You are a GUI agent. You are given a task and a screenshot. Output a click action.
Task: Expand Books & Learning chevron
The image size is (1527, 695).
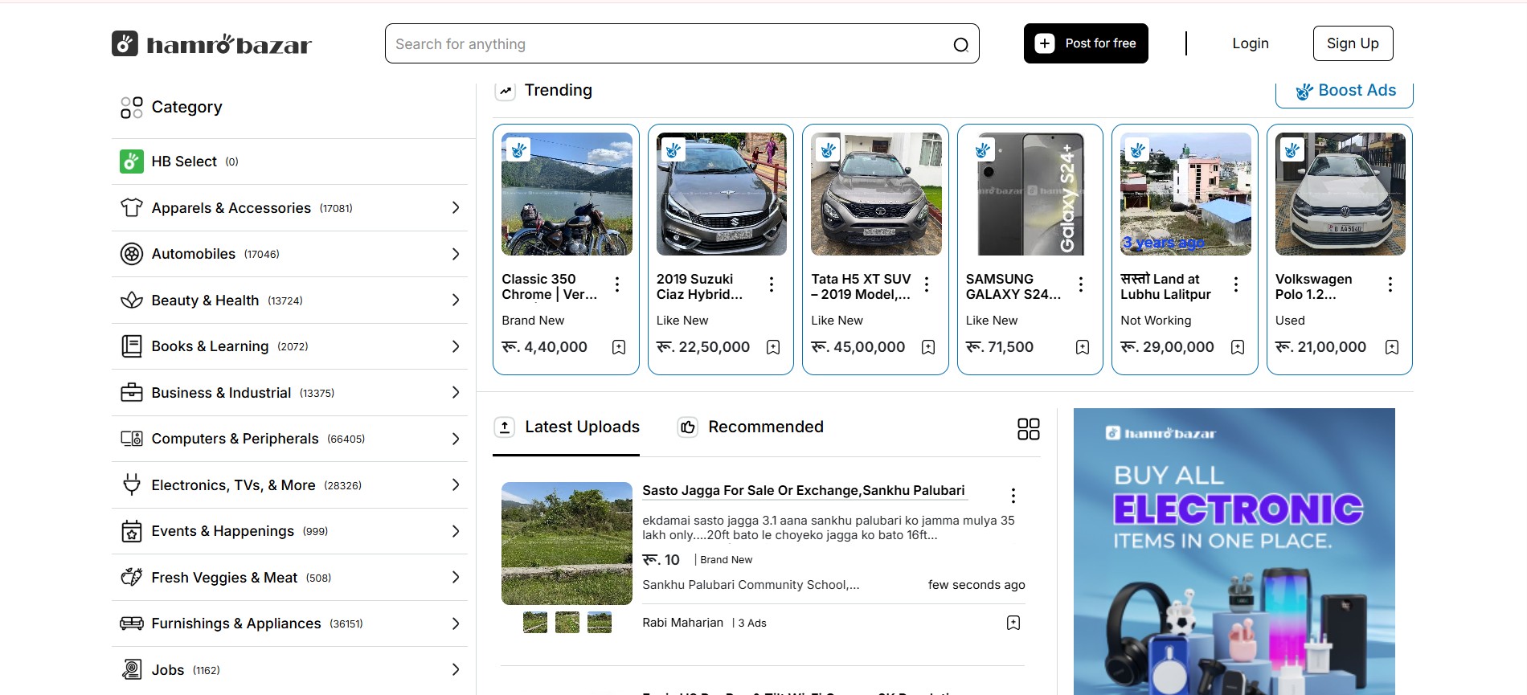[x=456, y=346]
